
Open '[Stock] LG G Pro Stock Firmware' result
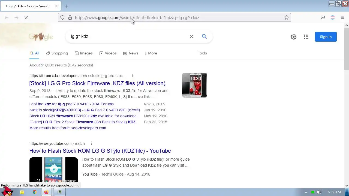click(97, 83)
